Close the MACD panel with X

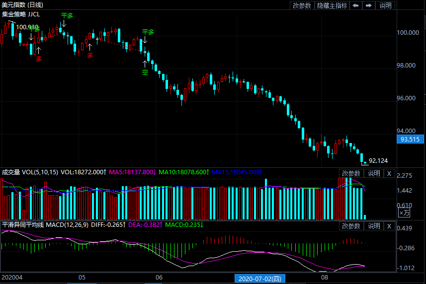click(389, 226)
